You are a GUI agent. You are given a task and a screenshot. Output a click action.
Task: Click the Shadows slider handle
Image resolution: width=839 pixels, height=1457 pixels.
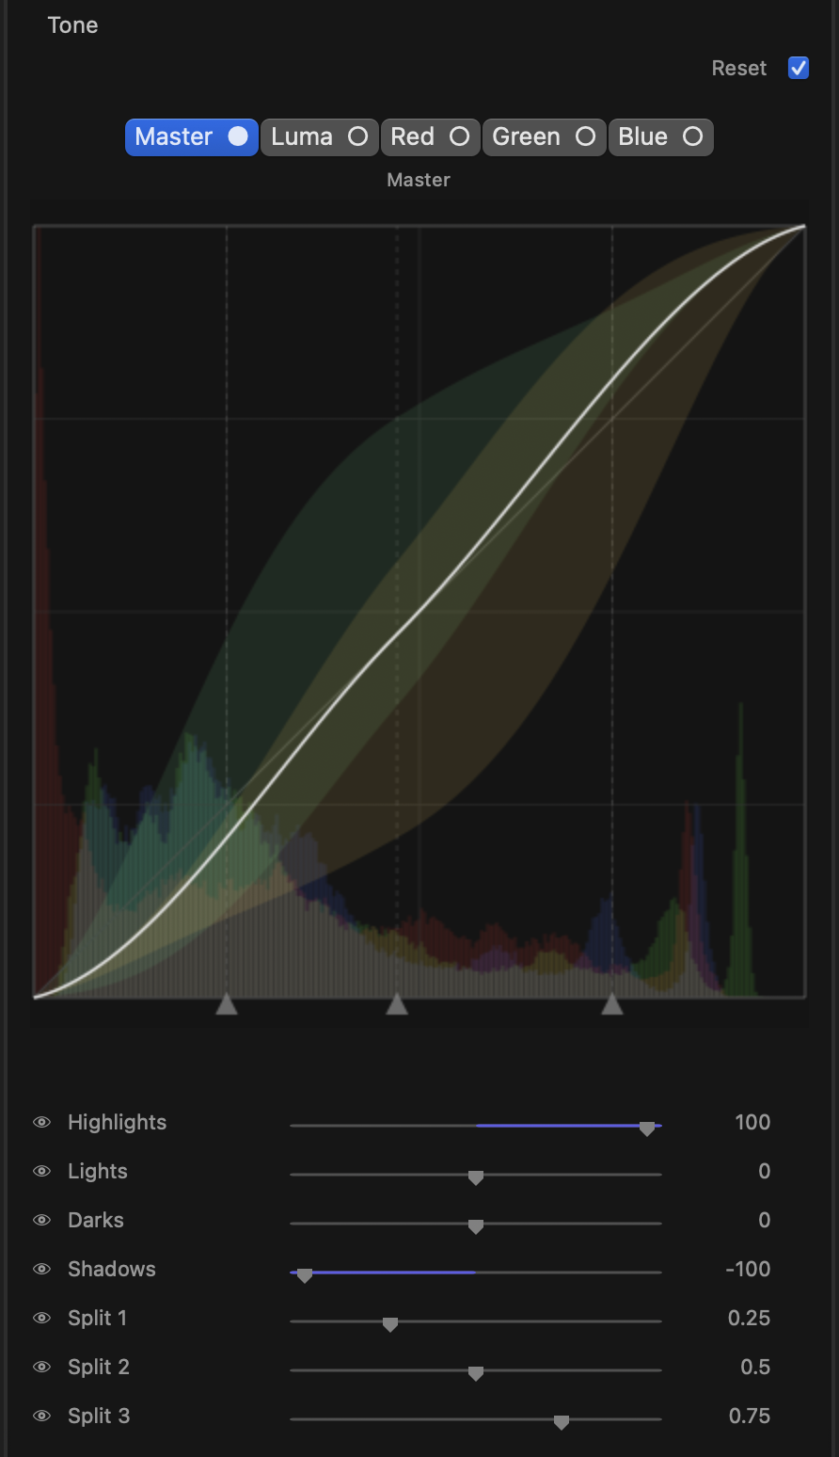coord(305,1274)
